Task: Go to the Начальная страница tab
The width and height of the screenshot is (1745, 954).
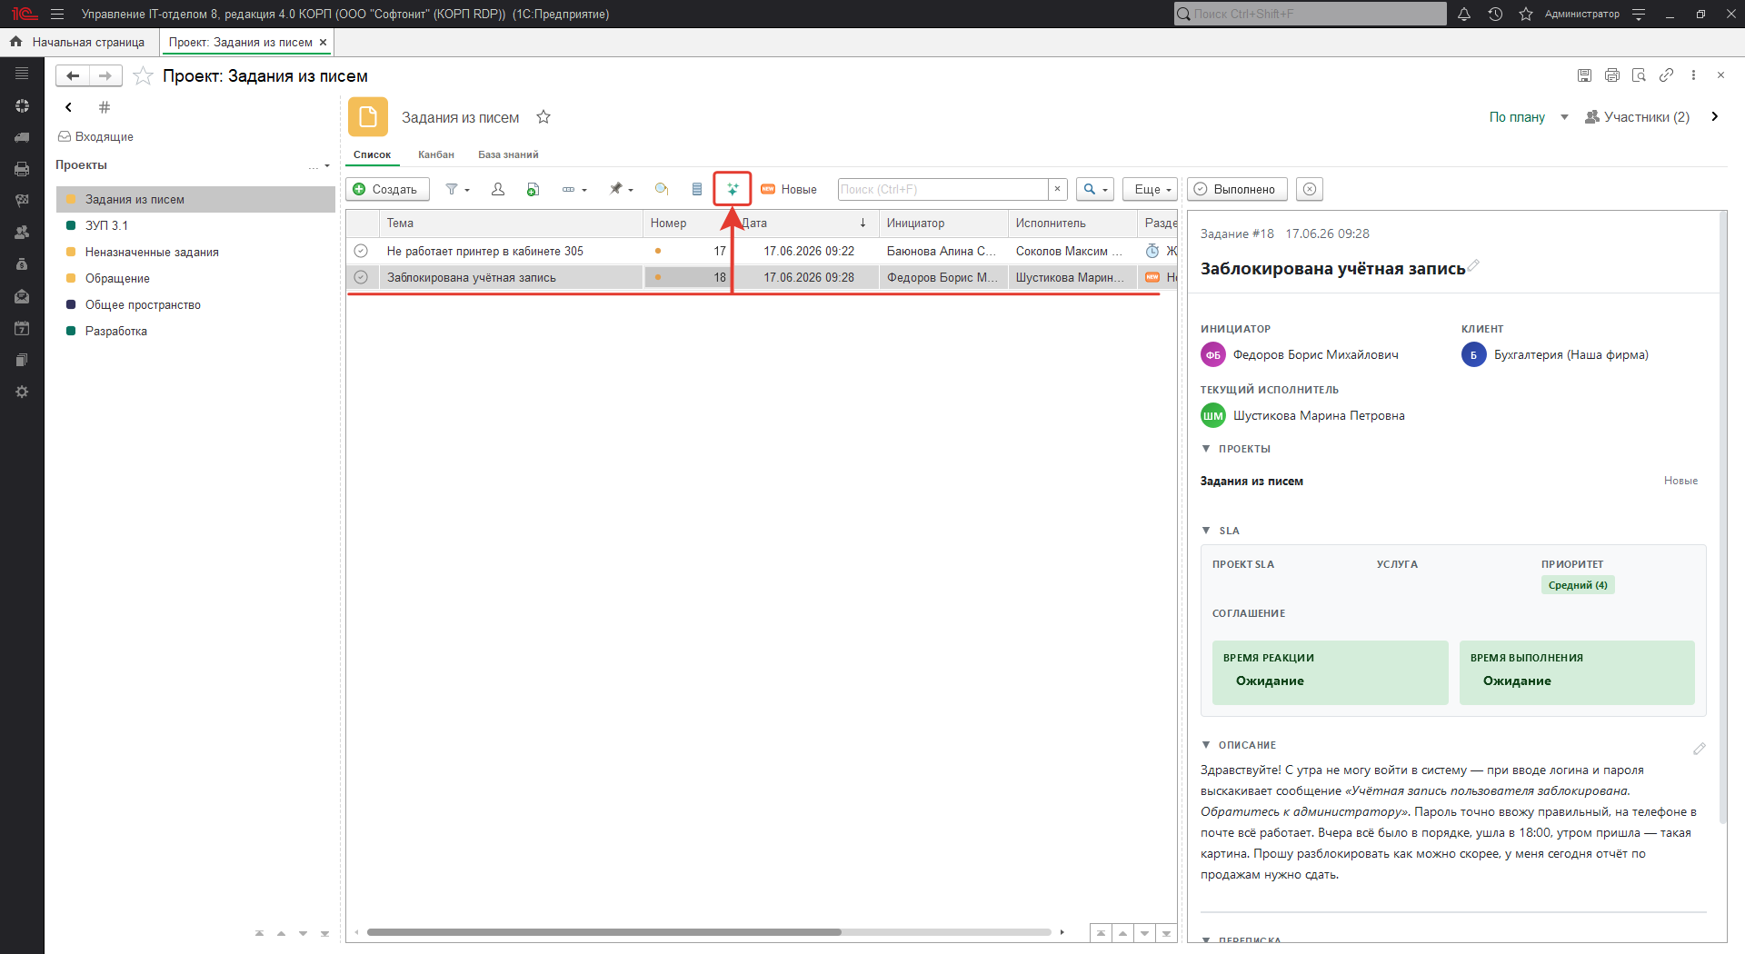Action: pyautogui.click(x=78, y=42)
